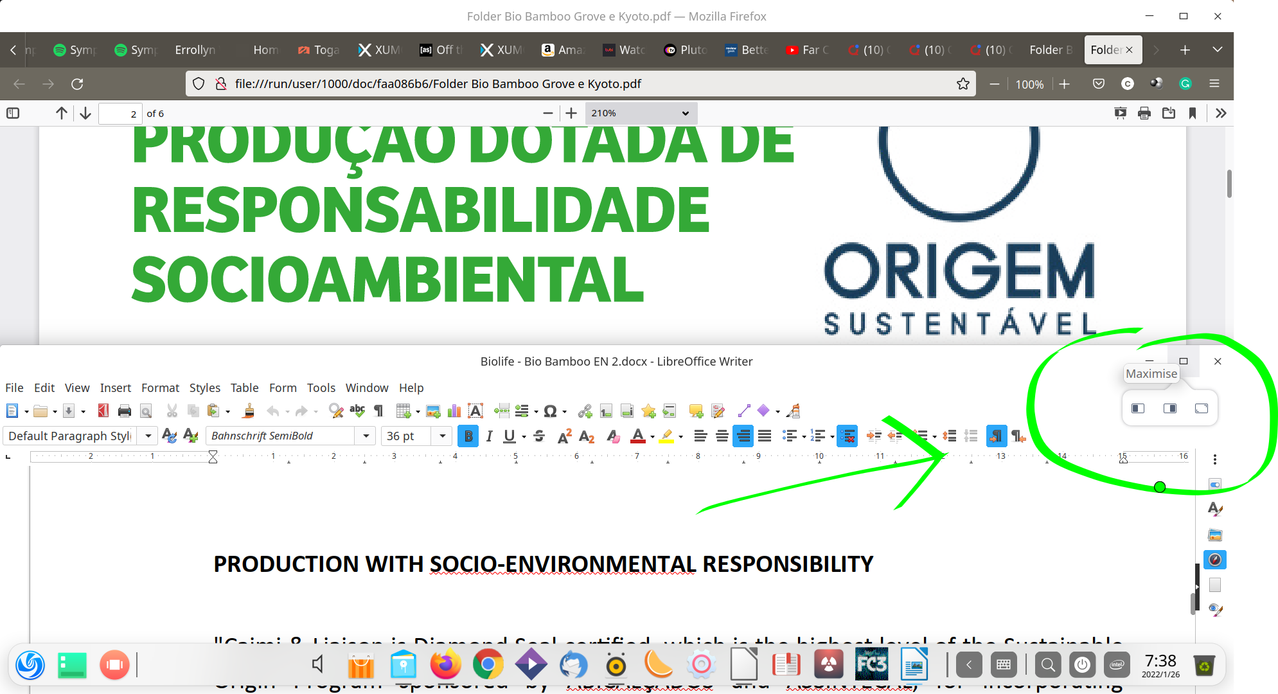Click the spelling check abc icon
Screen dimensions: 1278x694
tap(357, 411)
